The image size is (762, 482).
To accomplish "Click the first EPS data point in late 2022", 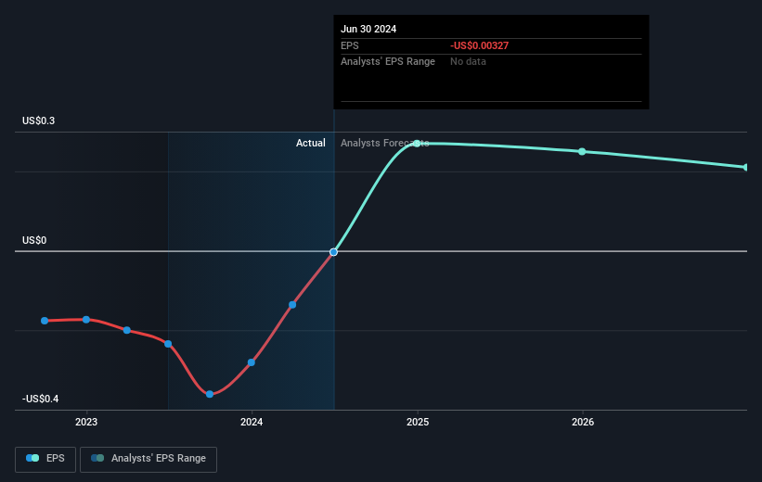I will 45,321.
